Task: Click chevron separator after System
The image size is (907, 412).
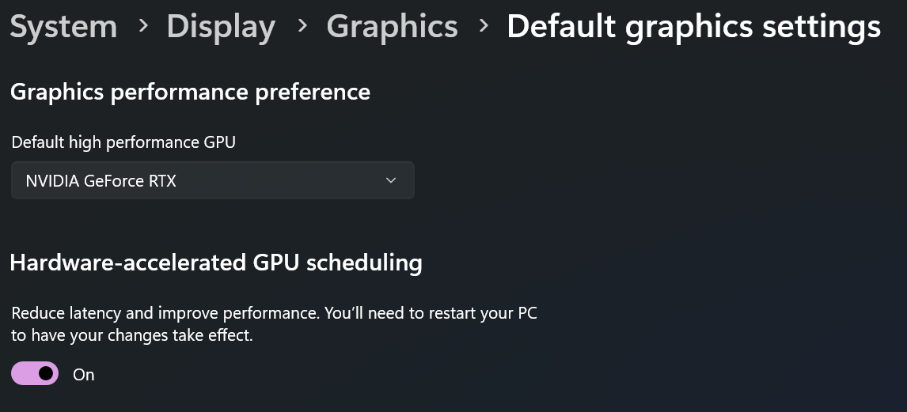Action: 142,25
